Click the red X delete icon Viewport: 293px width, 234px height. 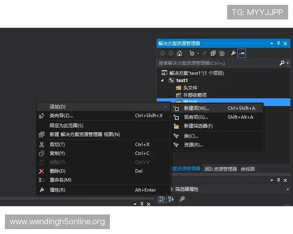coord(42,171)
